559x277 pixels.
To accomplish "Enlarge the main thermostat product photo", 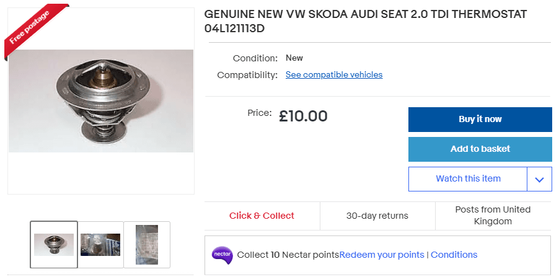I will point(100,100).
